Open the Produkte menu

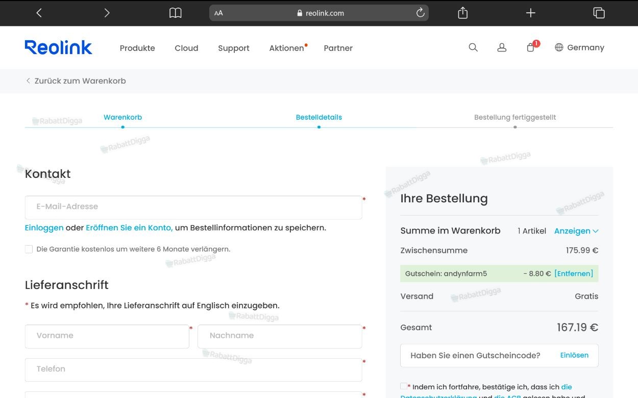[x=137, y=48]
